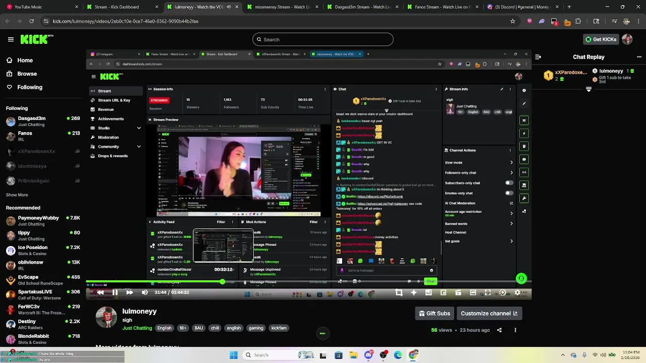Click the Get KICKs button
Image resolution: width=646 pixels, height=363 pixels.
tap(601, 39)
